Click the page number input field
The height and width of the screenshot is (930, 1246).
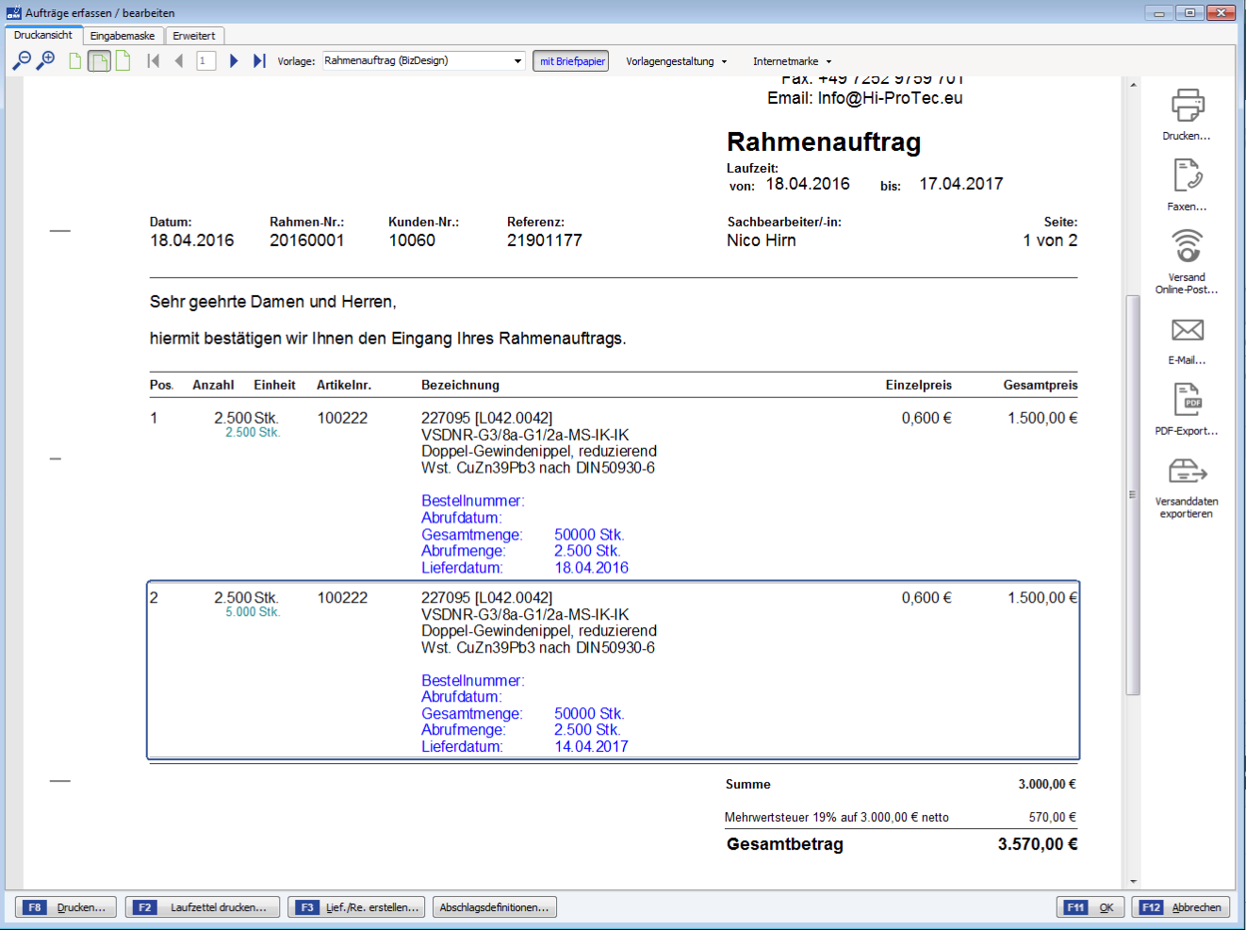click(205, 61)
